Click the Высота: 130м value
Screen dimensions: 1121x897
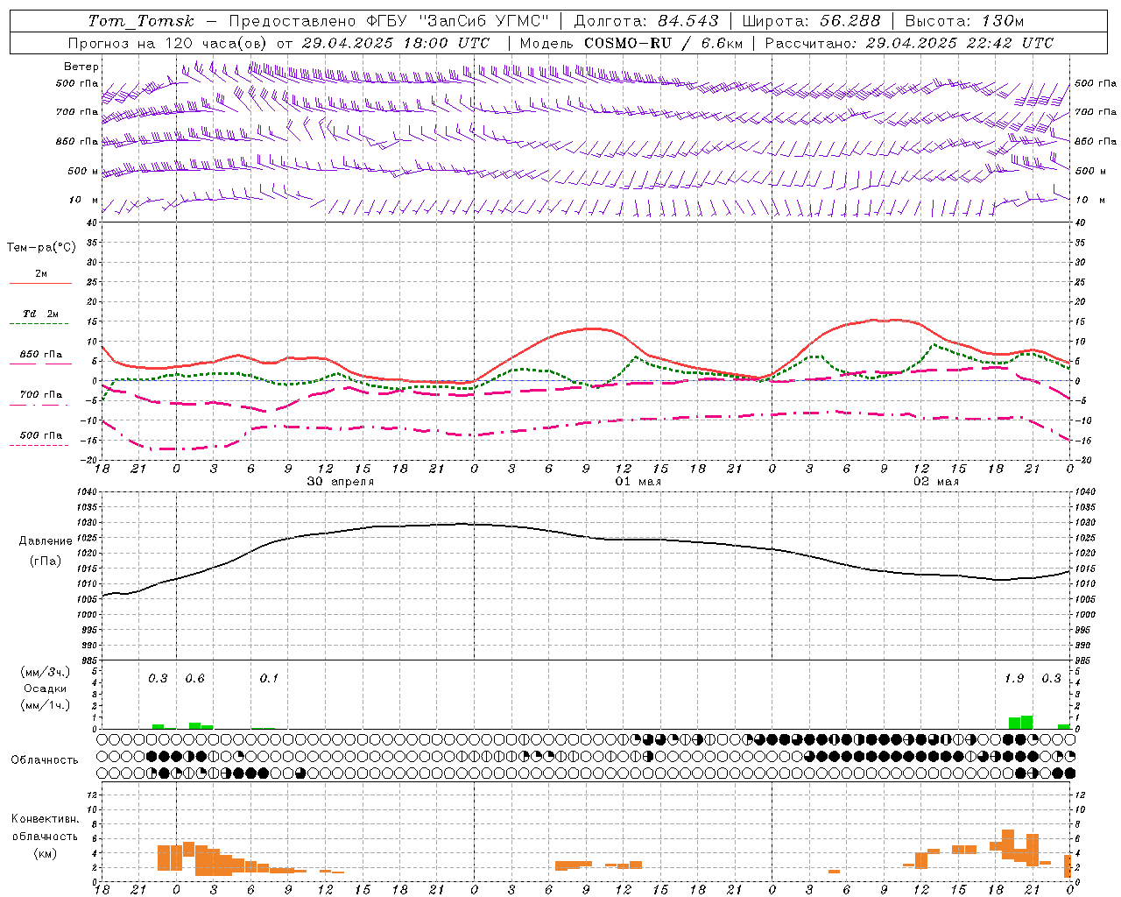(964, 21)
